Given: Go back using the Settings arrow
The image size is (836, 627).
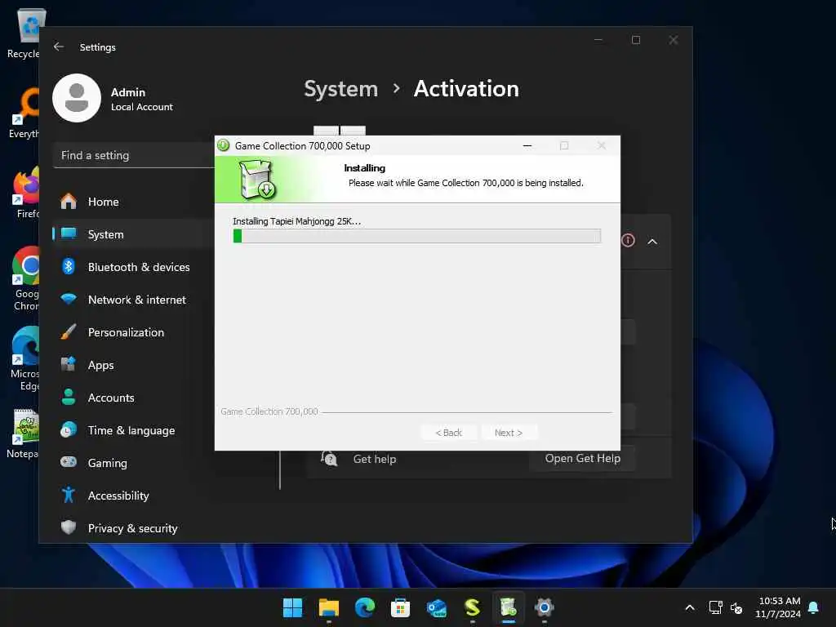Looking at the screenshot, I should 59,47.
